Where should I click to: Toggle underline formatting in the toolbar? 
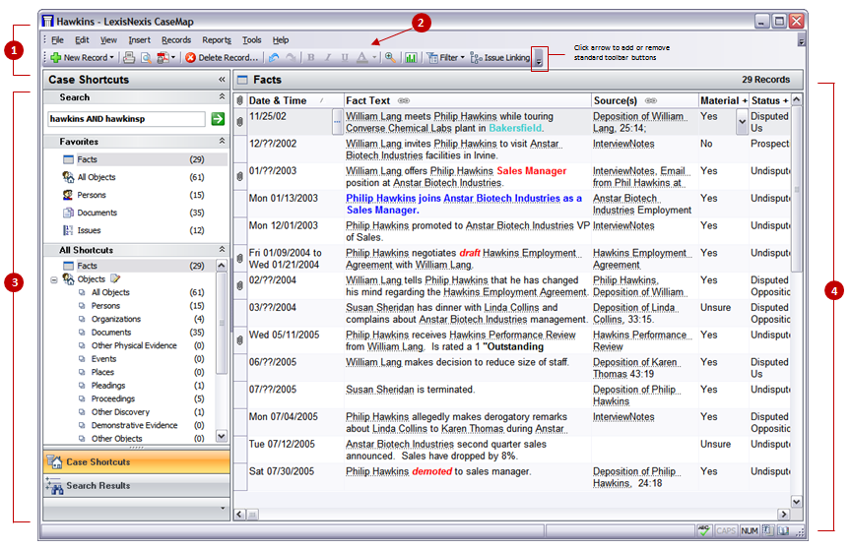pyautogui.click(x=344, y=58)
